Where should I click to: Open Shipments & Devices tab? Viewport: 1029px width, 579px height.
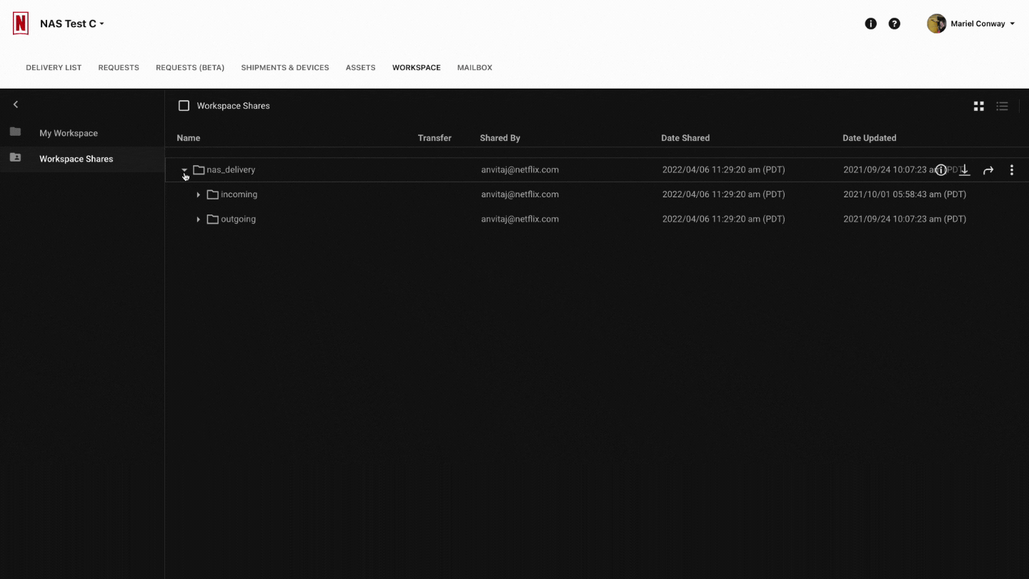(285, 68)
